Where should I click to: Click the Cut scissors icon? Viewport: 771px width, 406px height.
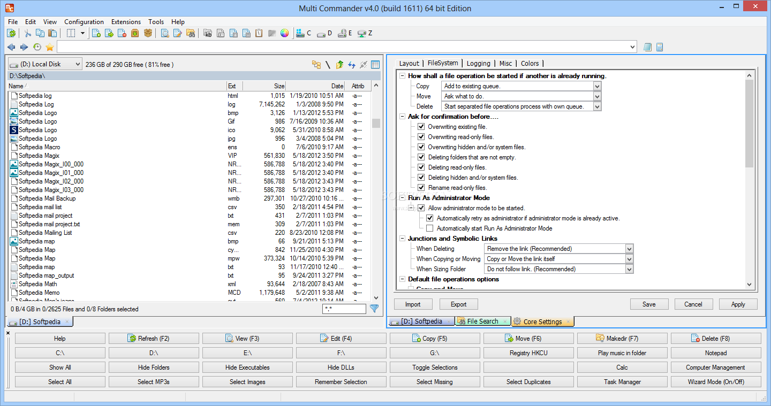point(28,33)
